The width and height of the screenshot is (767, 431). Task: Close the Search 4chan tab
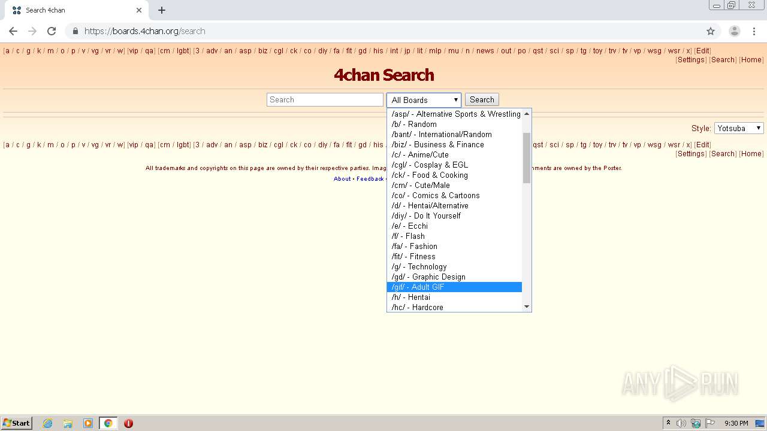(139, 10)
